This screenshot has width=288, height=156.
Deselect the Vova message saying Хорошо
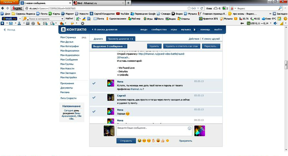(x=94, y=111)
